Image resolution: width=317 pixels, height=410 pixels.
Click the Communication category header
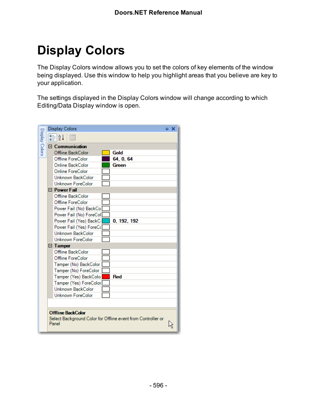tap(112, 146)
